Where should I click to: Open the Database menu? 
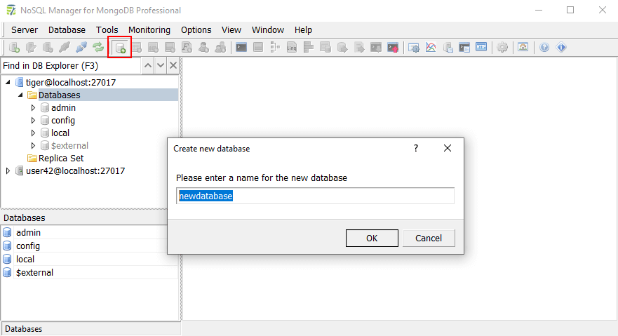point(67,30)
